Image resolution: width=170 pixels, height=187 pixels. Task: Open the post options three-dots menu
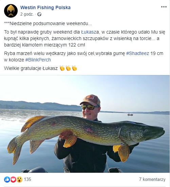tap(164, 7)
